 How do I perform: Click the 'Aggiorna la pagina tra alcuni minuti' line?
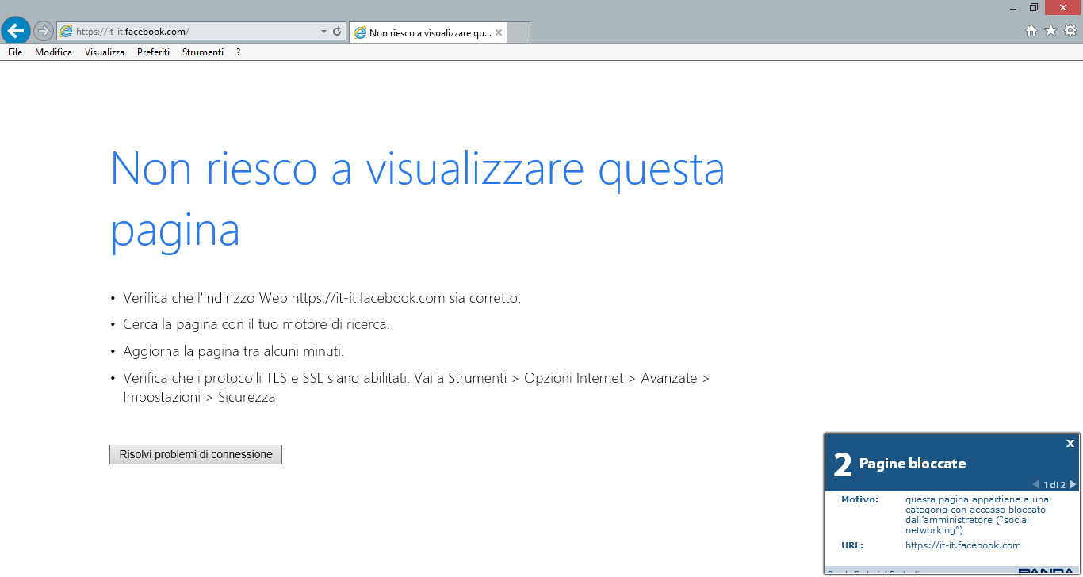(233, 351)
